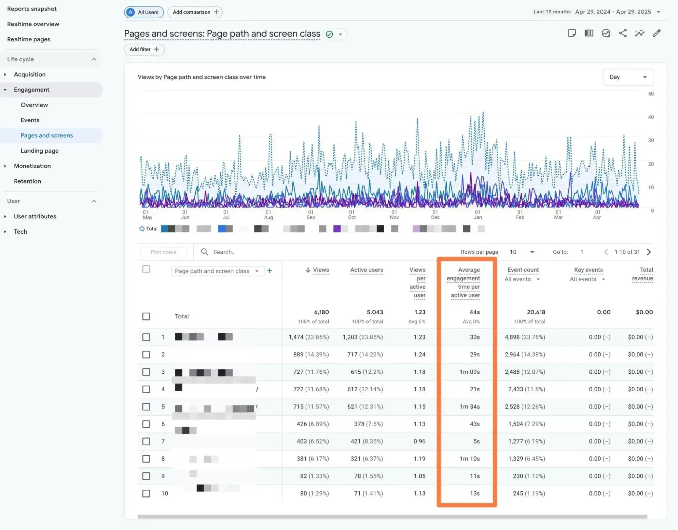
Task: Add a note to the report
Action: pyautogui.click(x=572, y=33)
